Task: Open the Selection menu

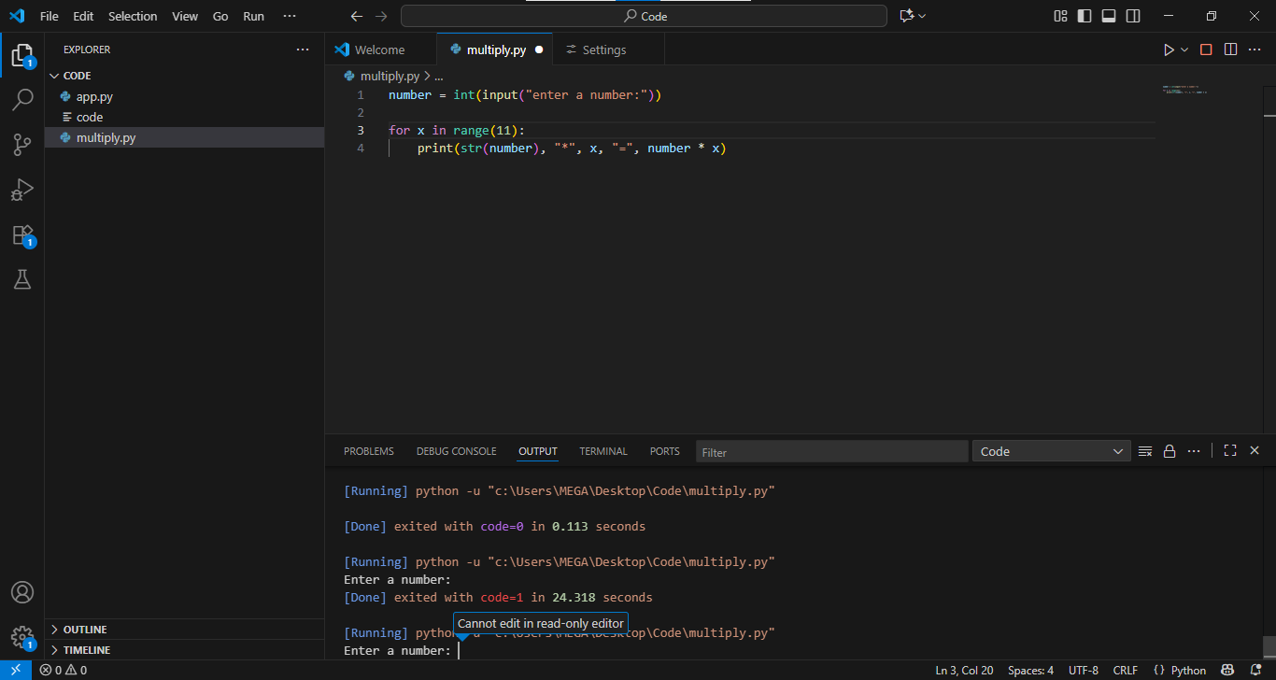Action: (133, 16)
